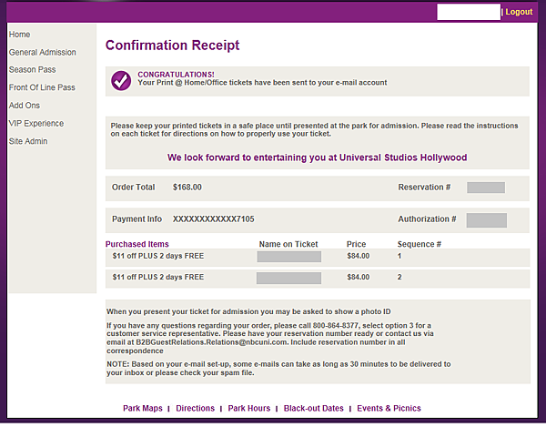Click the purple checkmark confirmation icon
This screenshot has height=427, width=546.
(121, 80)
